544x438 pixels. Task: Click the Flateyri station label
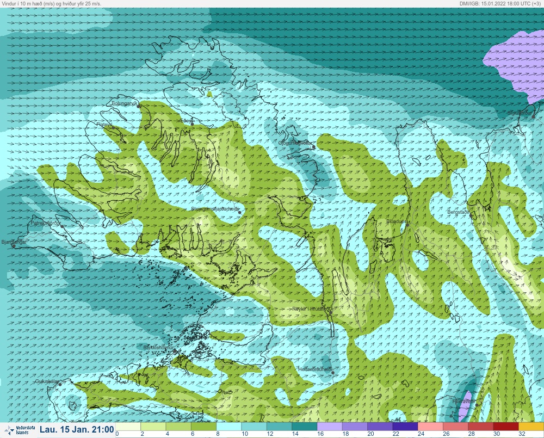104,124
